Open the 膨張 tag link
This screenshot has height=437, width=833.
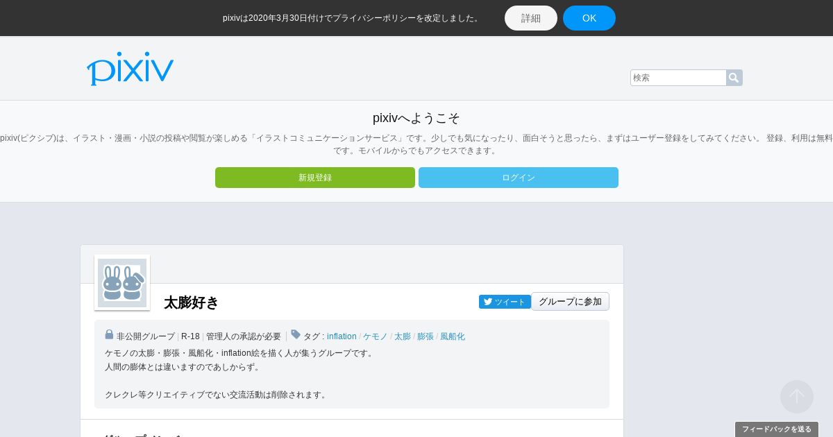coord(426,336)
